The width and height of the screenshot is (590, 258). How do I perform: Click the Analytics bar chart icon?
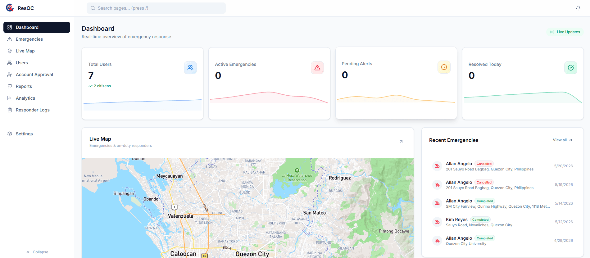(10, 98)
